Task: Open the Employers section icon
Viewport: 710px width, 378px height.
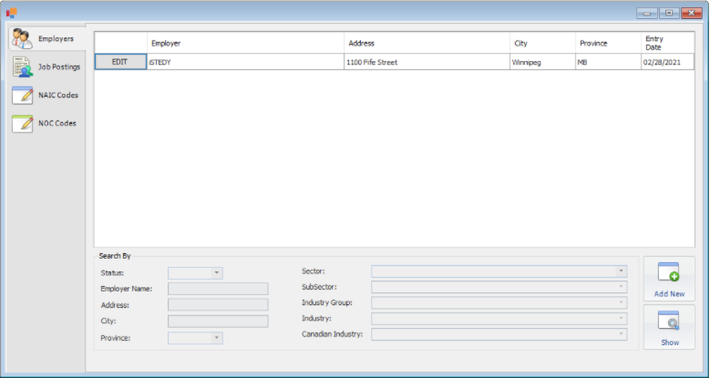Action: pos(22,38)
